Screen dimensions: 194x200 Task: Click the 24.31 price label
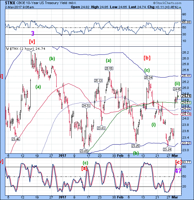(86, 105)
